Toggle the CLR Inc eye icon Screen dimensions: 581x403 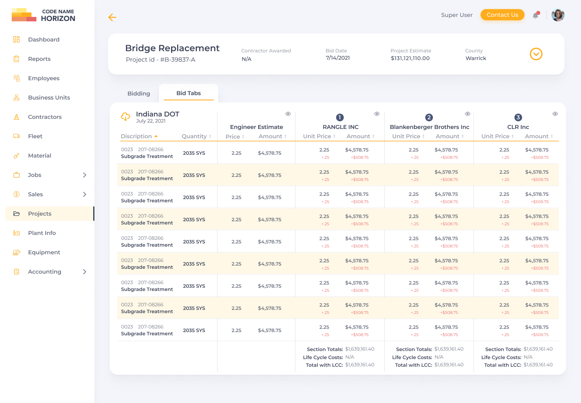pos(555,114)
